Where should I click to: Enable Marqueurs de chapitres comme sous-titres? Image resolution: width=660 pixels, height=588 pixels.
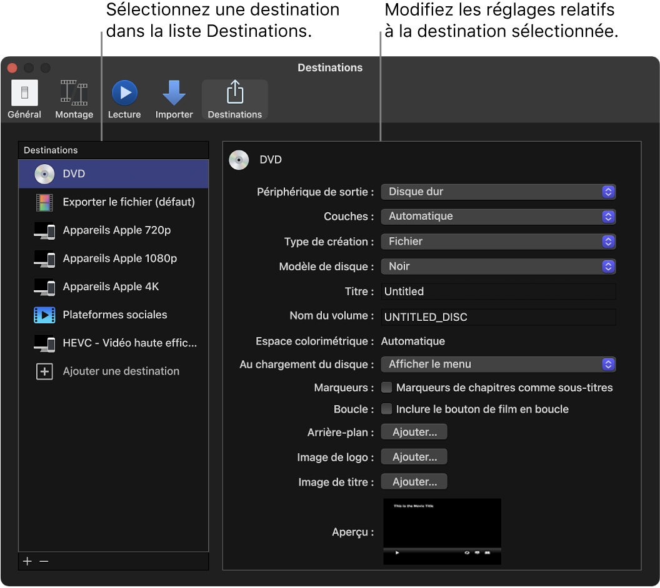386,387
